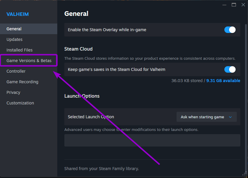Expand the Selected Launch Option dropdown
This screenshot has width=248, height=178.
tap(206, 117)
